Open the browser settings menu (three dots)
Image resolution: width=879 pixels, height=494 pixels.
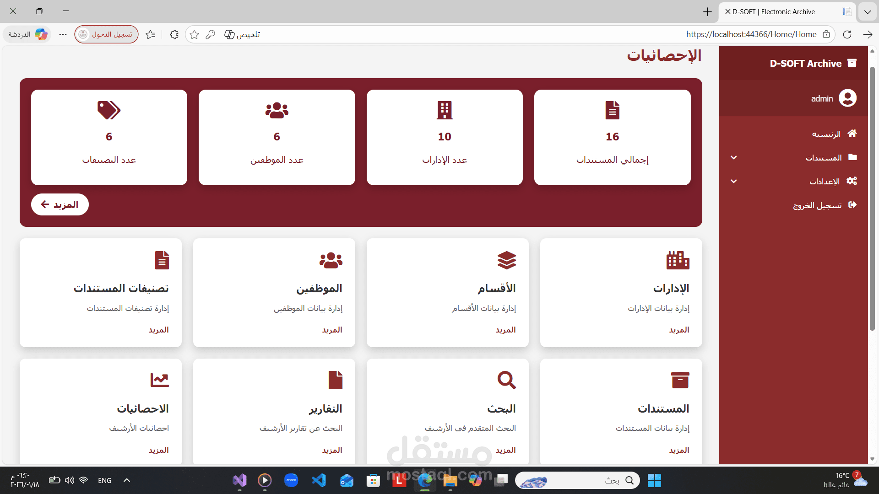(x=63, y=34)
